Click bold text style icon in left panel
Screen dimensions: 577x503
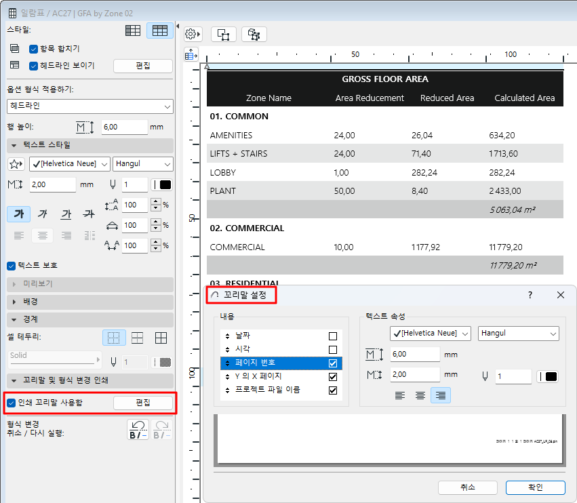20,214
